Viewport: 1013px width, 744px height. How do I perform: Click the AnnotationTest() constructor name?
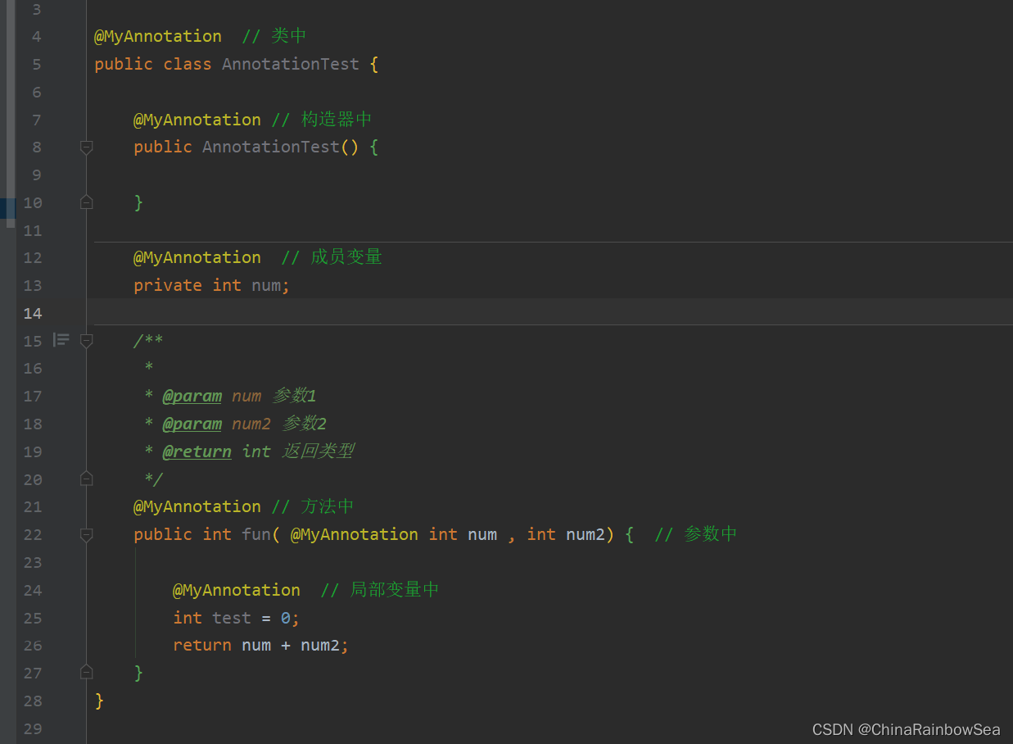[x=271, y=147]
